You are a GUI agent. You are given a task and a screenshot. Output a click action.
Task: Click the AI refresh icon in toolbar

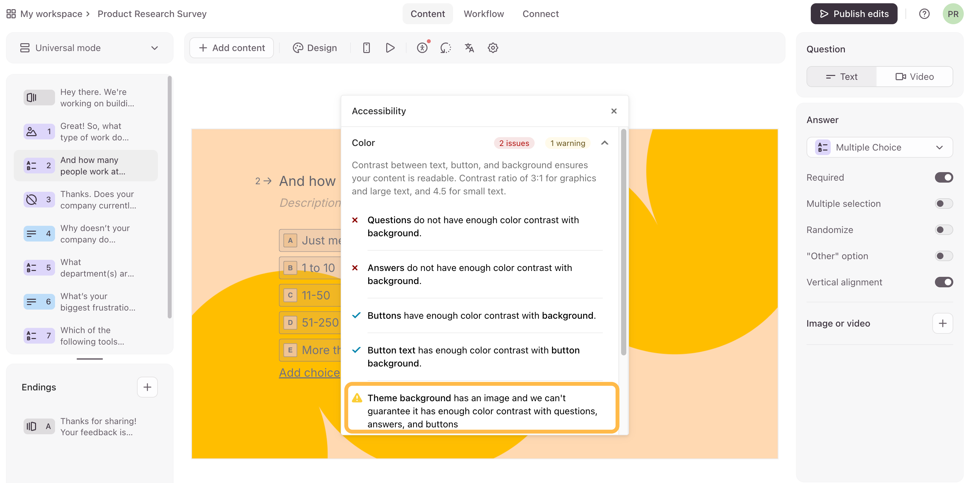point(446,48)
